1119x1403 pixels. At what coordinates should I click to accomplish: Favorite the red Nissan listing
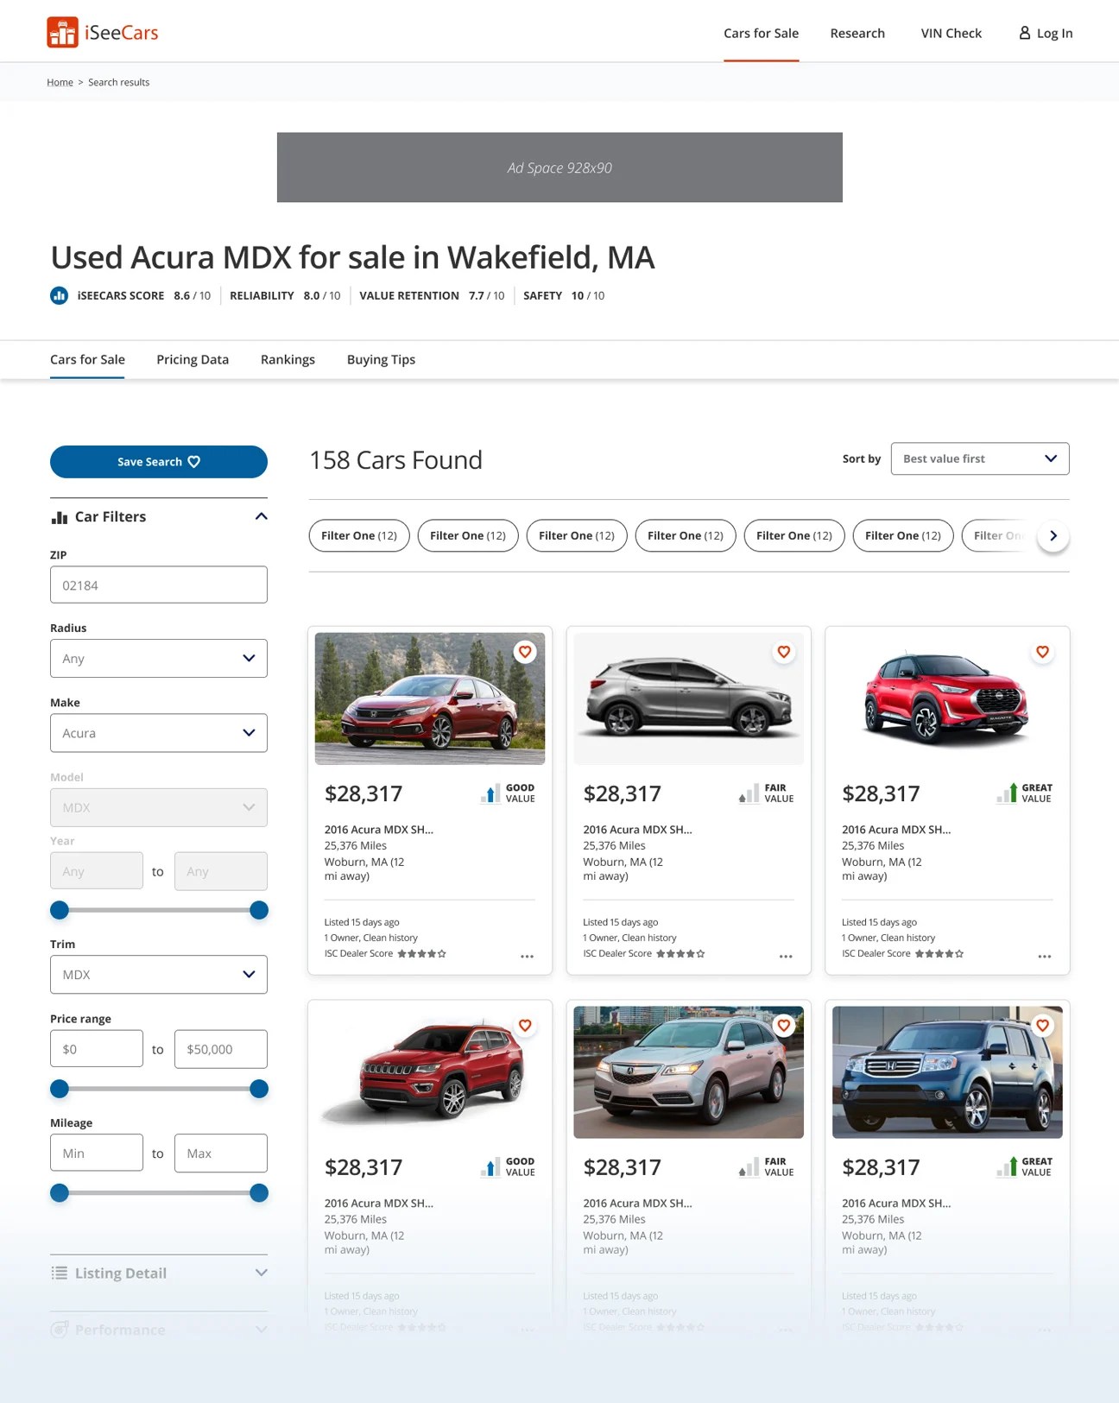[1043, 652]
